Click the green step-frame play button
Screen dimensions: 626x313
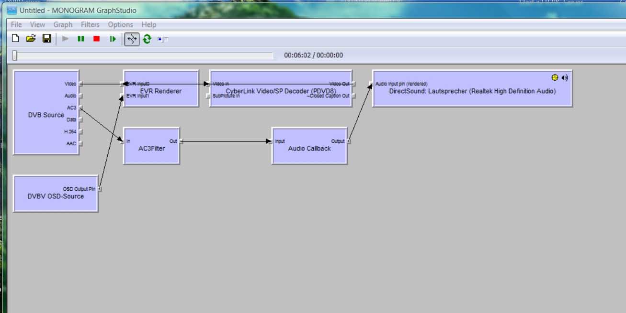click(113, 39)
